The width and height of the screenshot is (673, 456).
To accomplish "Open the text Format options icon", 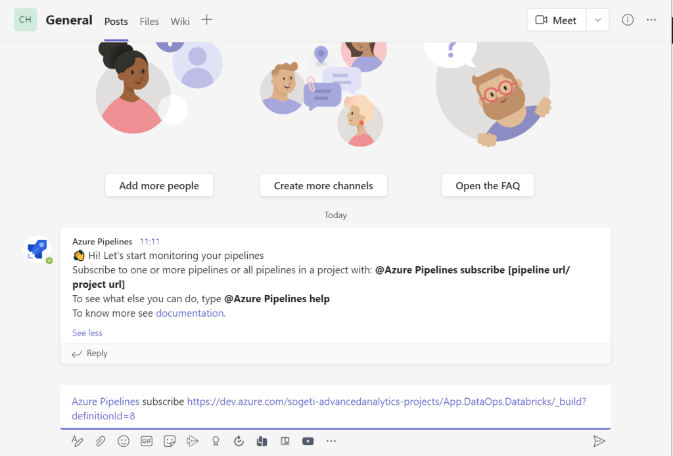I will 78,441.
